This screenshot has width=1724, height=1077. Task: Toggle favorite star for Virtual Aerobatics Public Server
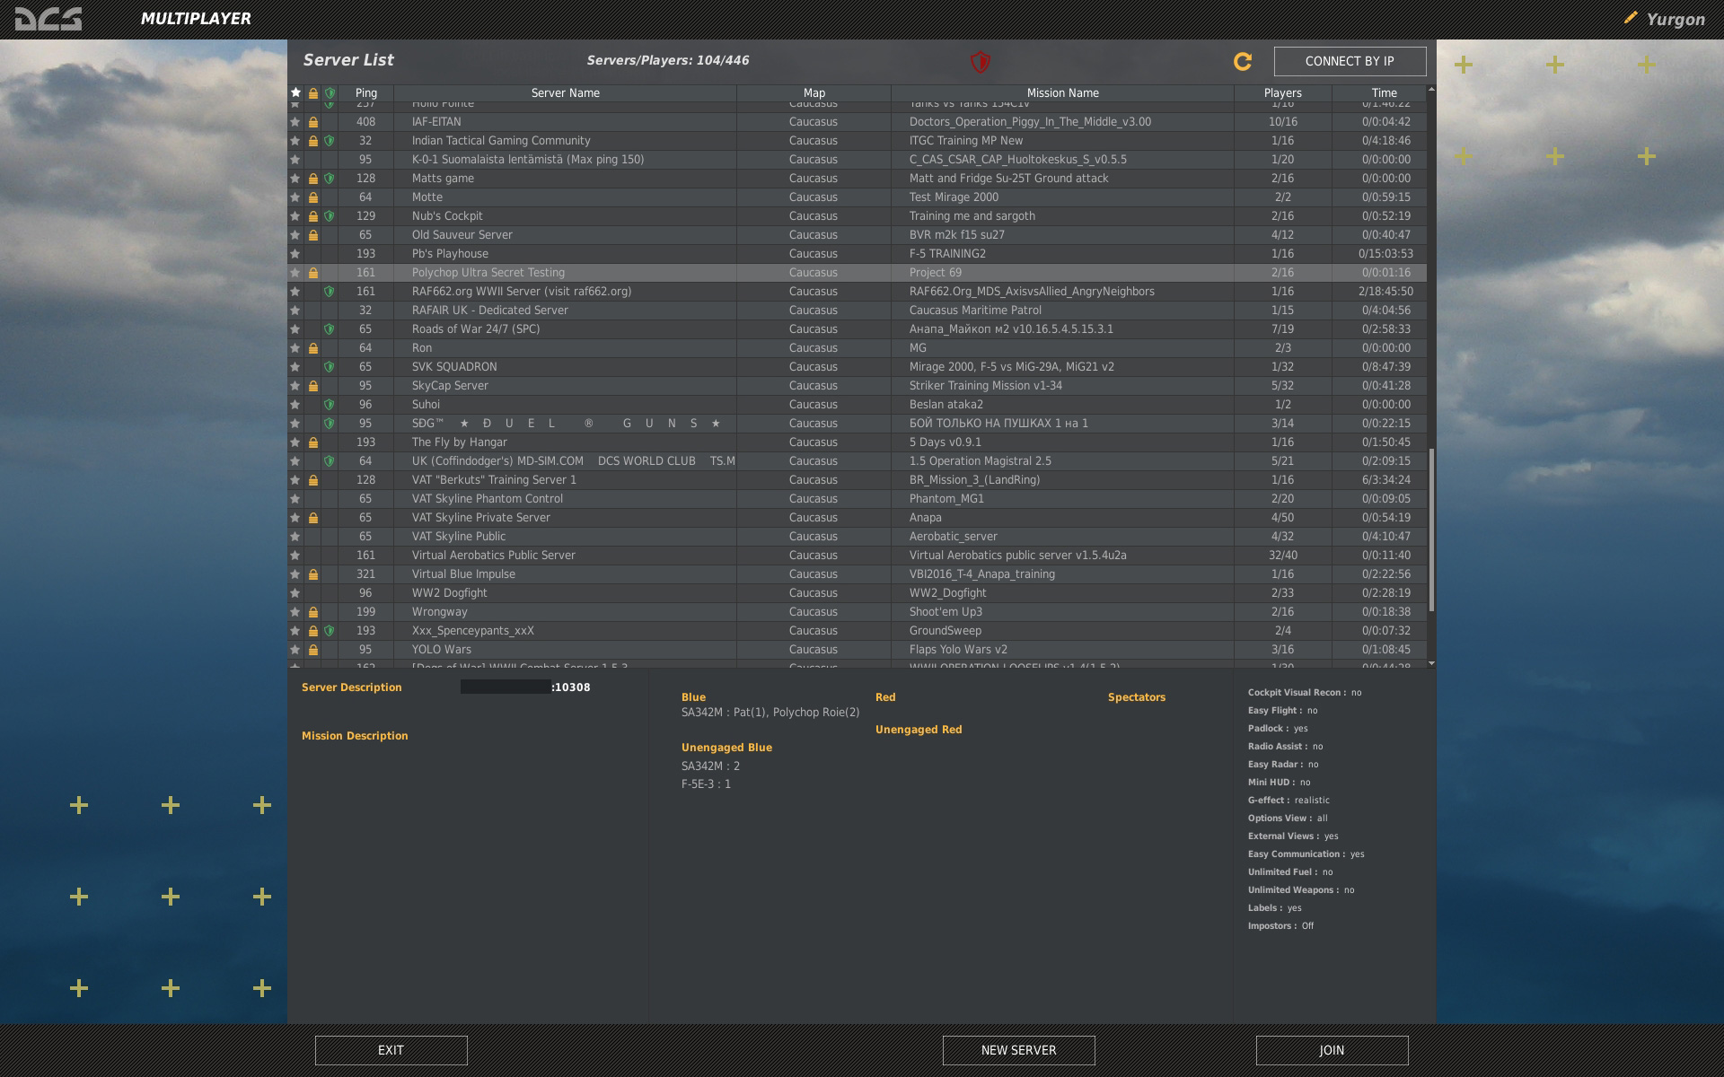(295, 556)
